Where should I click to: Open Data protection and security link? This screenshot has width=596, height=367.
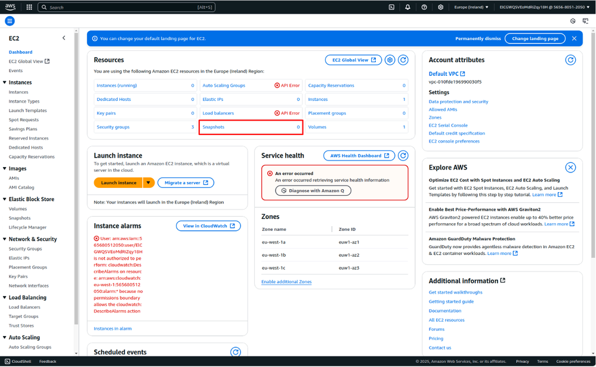(x=458, y=101)
